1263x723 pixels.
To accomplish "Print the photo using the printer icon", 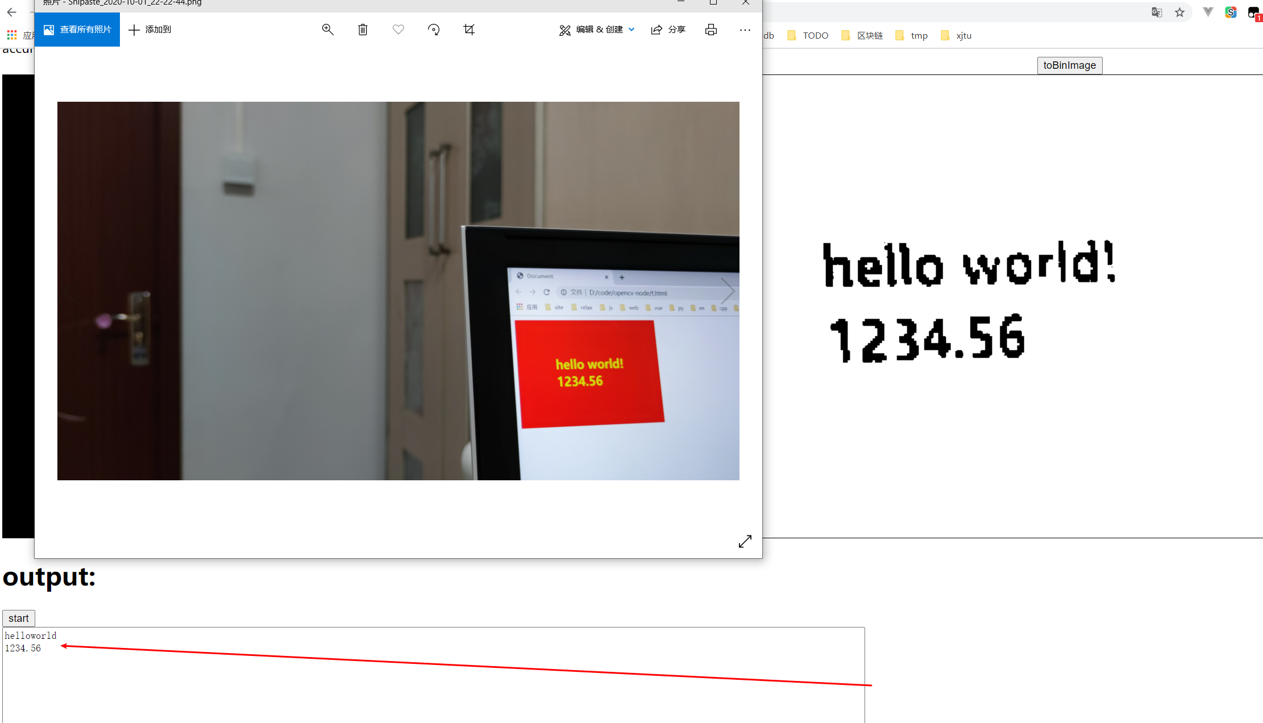I will coord(711,30).
